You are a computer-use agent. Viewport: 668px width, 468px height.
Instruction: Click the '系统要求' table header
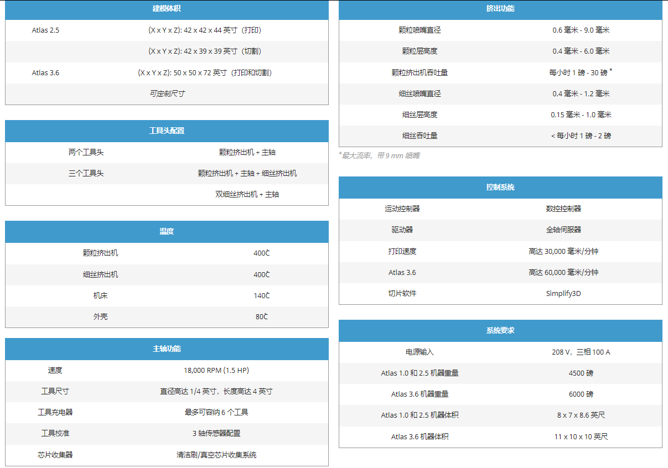tap(500, 331)
